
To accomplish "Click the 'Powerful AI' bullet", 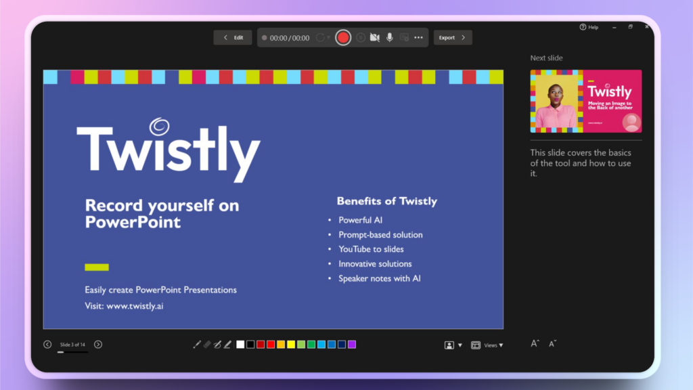I will coord(360,220).
